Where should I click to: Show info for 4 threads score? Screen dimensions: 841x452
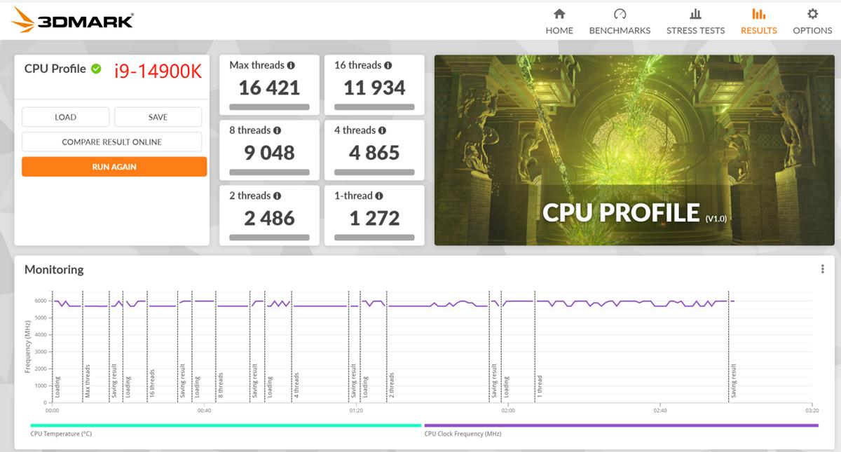pyautogui.click(x=382, y=130)
